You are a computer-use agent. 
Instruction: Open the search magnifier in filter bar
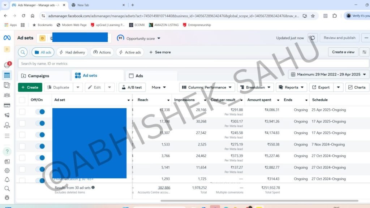(23, 52)
